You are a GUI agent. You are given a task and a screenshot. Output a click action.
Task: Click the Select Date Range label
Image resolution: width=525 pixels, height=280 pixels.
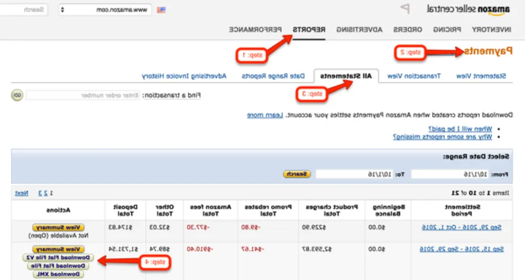(476, 157)
